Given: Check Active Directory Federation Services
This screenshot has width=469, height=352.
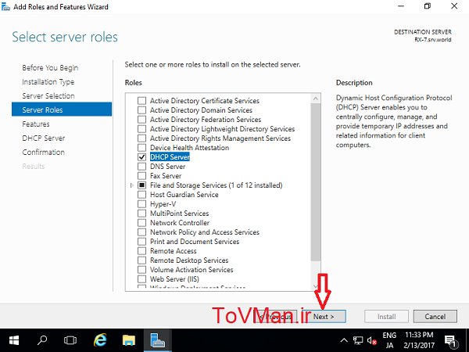Looking at the screenshot, I should (141, 120).
